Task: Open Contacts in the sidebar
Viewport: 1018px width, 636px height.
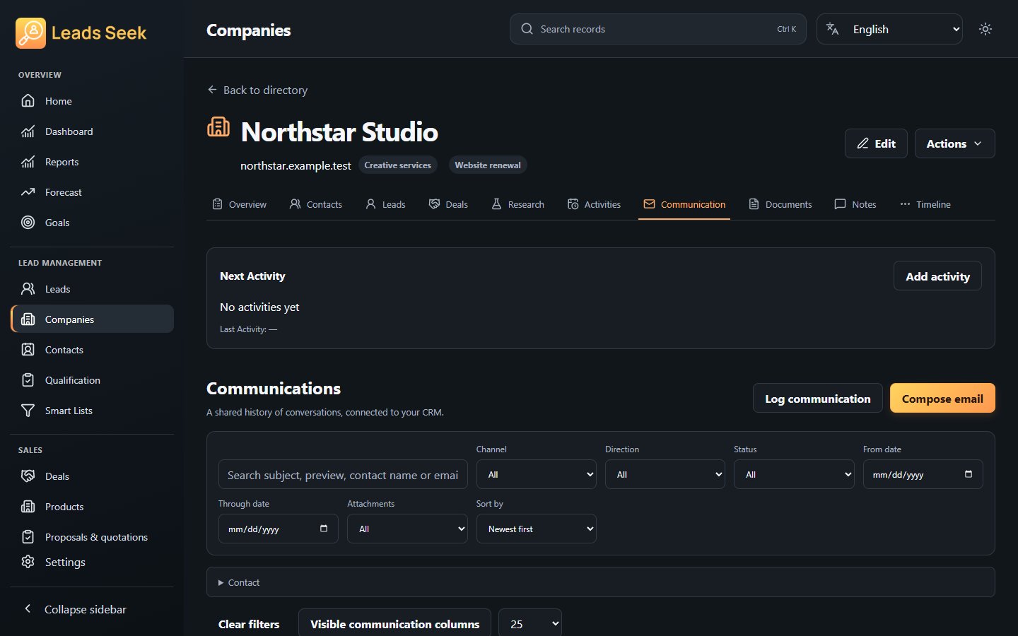Action: [92, 350]
